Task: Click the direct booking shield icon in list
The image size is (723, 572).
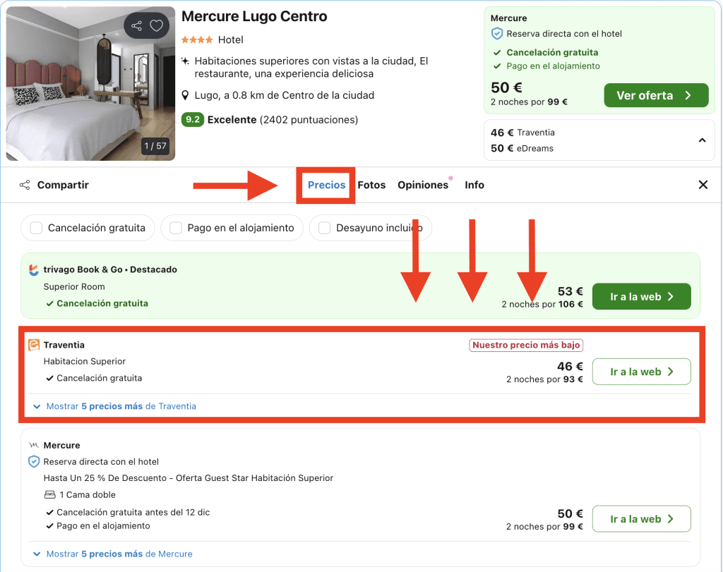Action: click(x=34, y=462)
